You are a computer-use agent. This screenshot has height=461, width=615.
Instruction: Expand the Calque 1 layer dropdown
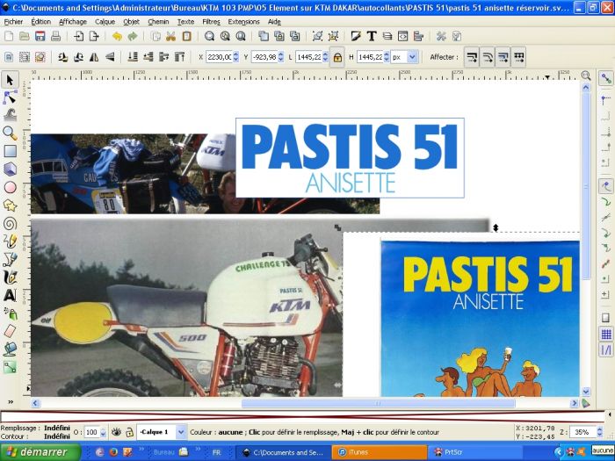(x=181, y=432)
